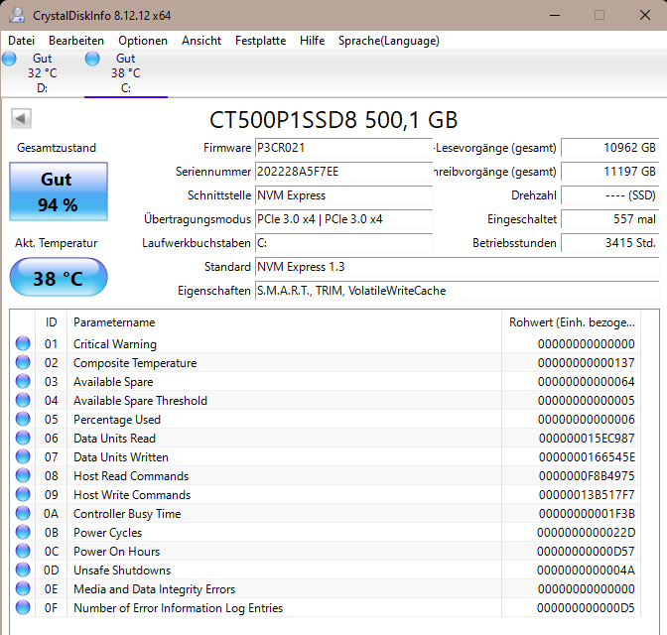667x635 pixels.
Task: Click the Seriennummer field 202228A5F7EE
Action: point(343,172)
